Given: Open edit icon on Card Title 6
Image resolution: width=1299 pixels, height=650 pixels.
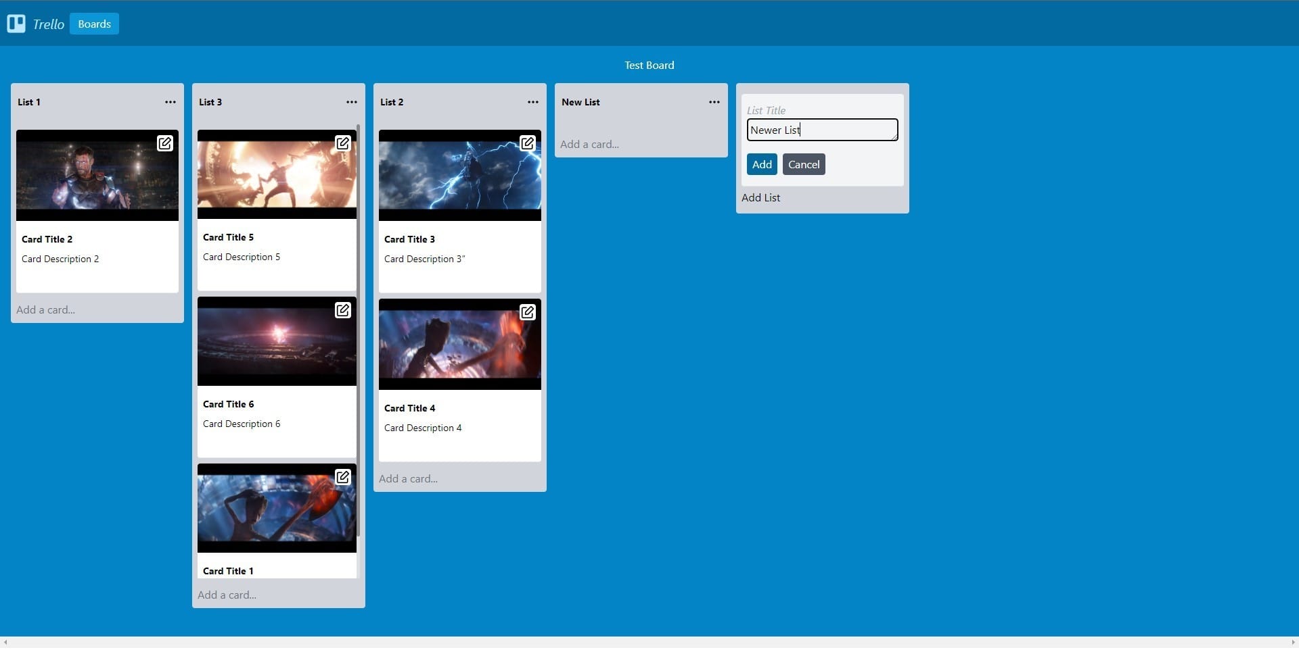Looking at the screenshot, I should pyautogui.click(x=343, y=310).
